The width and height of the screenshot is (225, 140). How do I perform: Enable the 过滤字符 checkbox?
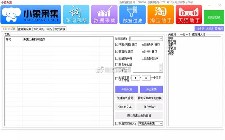[x=117, y=79]
